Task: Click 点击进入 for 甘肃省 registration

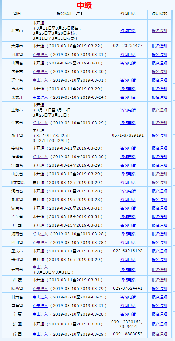Action: tap(40, 297)
